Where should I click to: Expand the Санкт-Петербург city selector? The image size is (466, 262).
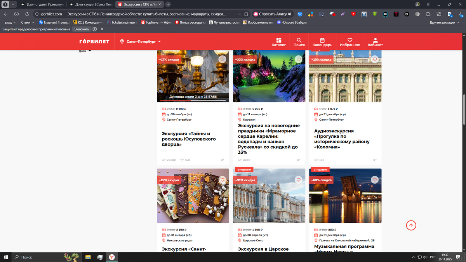[141, 42]
